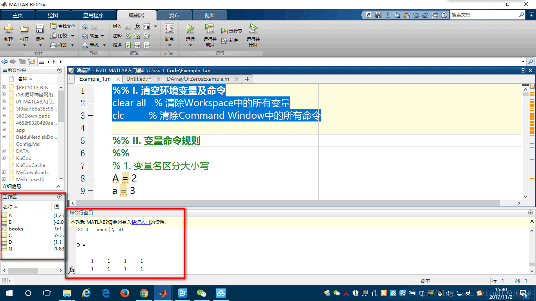Click the undo arrow in quick access toolbar
This screenshot has height=301, width=536.
click(416, 15)
